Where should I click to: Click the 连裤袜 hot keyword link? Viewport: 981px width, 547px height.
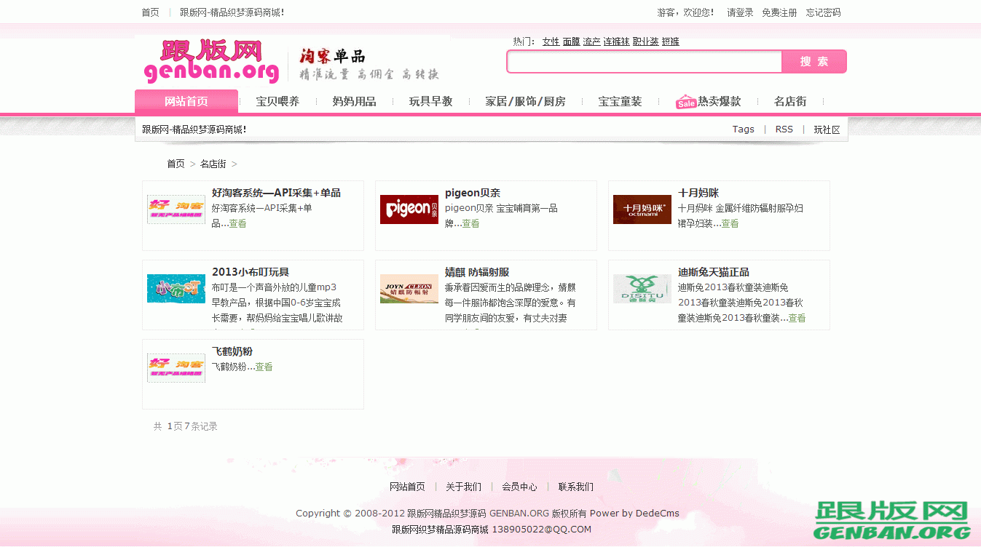(617, 41)
